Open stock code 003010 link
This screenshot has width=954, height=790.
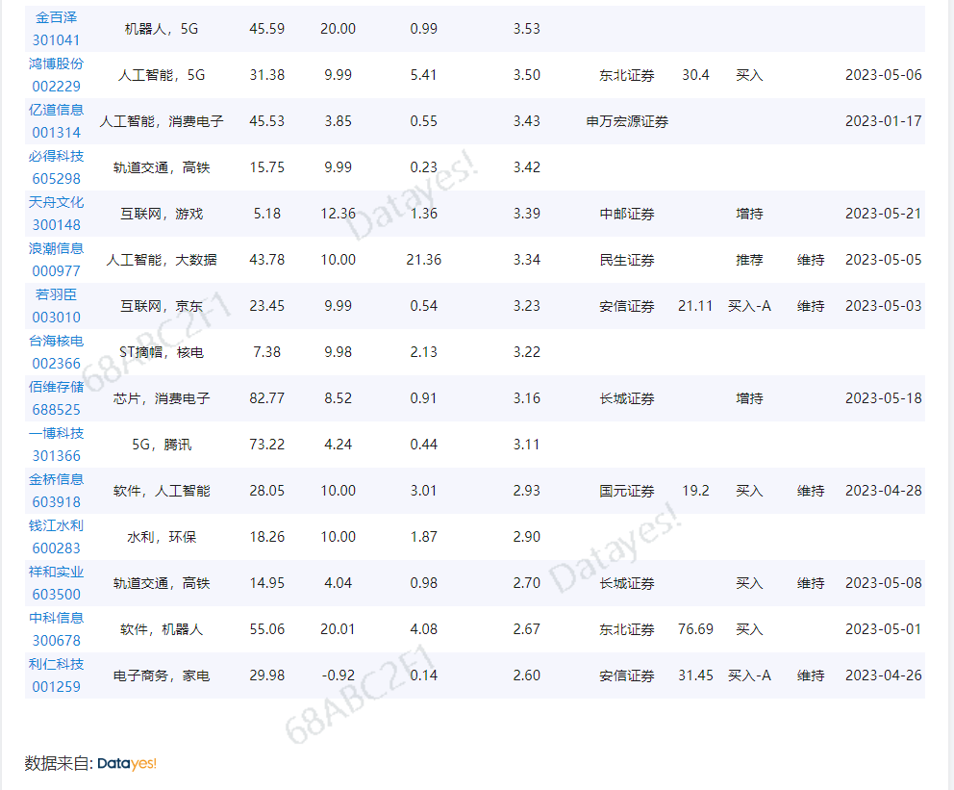click(x=56, y=318)
